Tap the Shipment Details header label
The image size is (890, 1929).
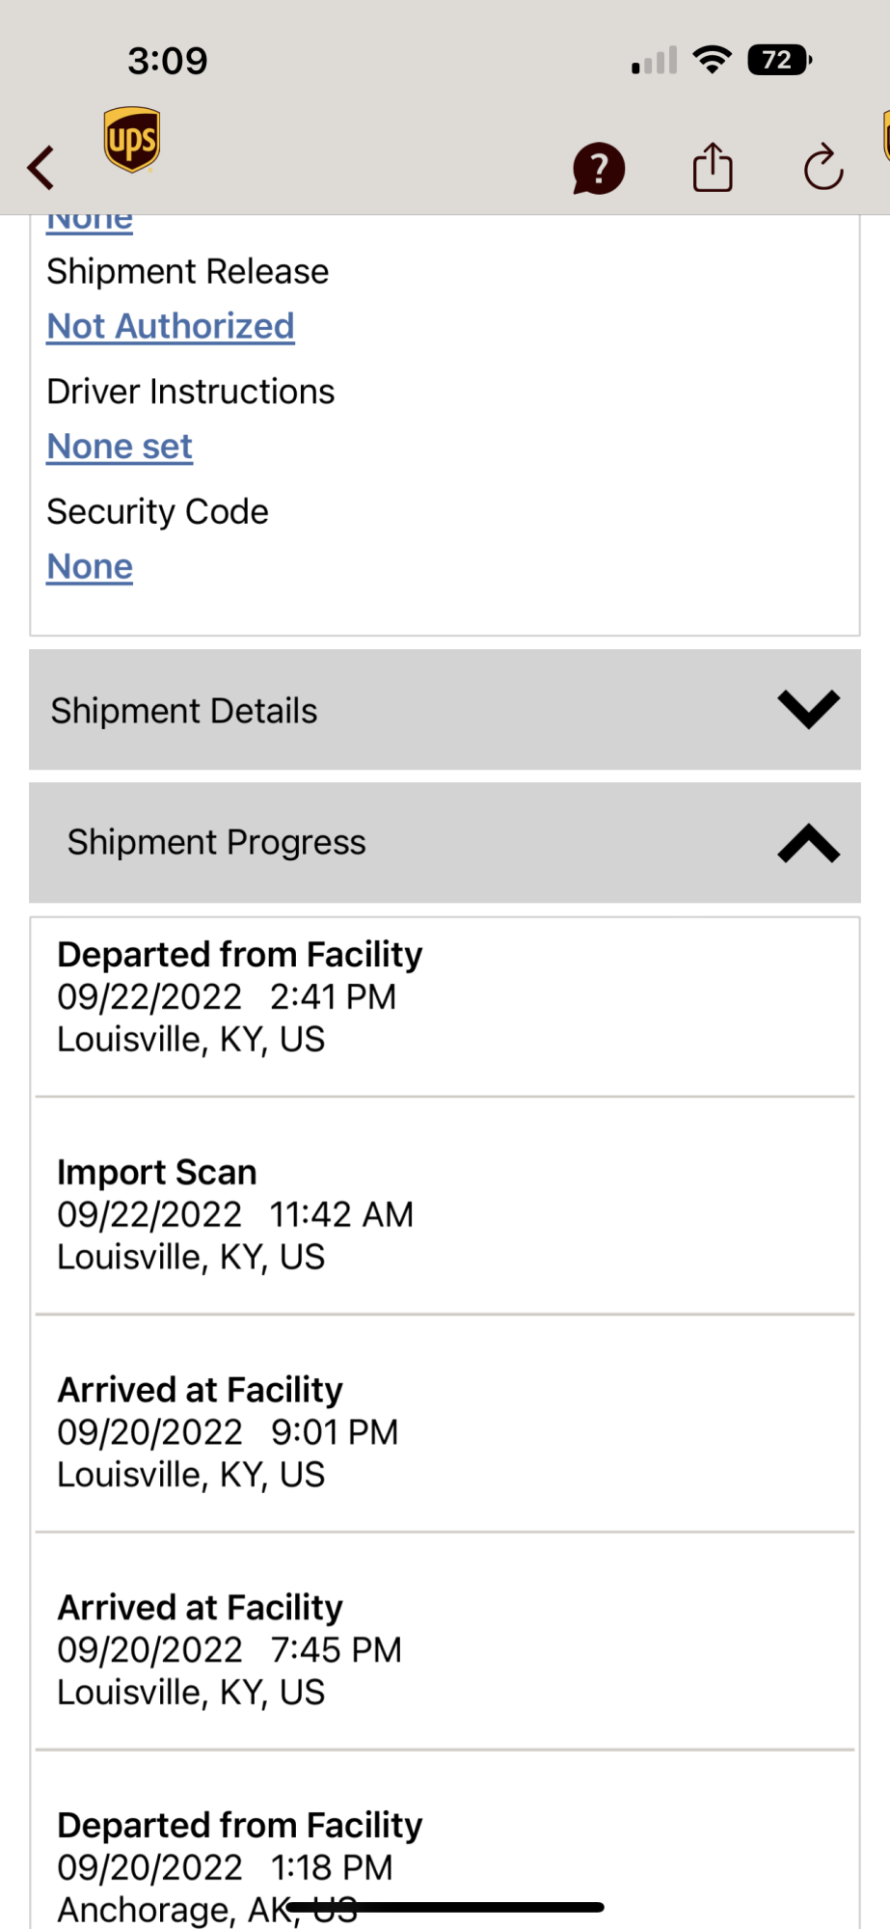point(184,711)
